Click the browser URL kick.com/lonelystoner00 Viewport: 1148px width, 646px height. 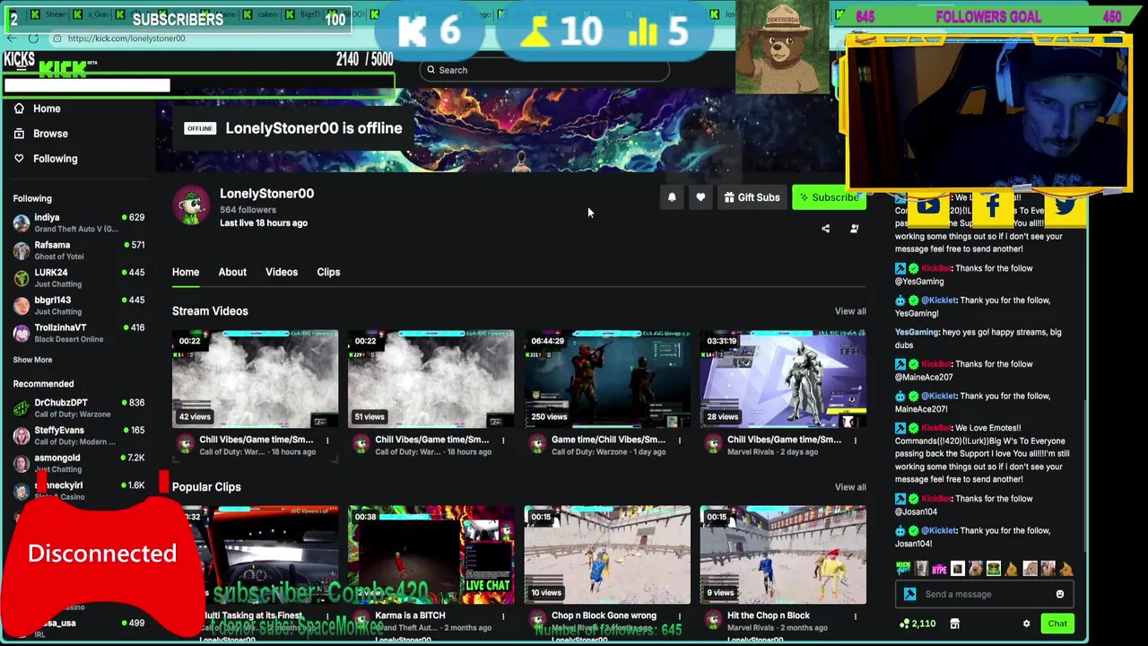click(126, 39)
